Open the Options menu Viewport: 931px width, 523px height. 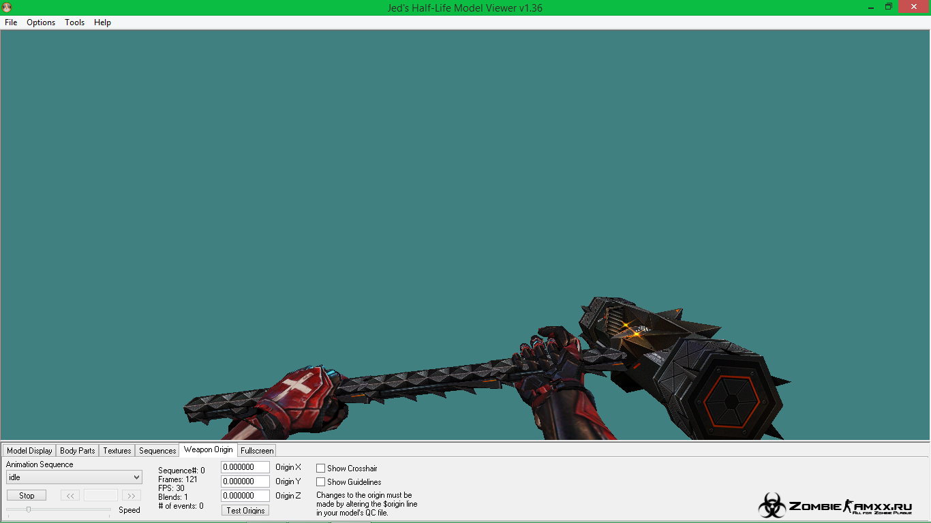coord(41,22)
